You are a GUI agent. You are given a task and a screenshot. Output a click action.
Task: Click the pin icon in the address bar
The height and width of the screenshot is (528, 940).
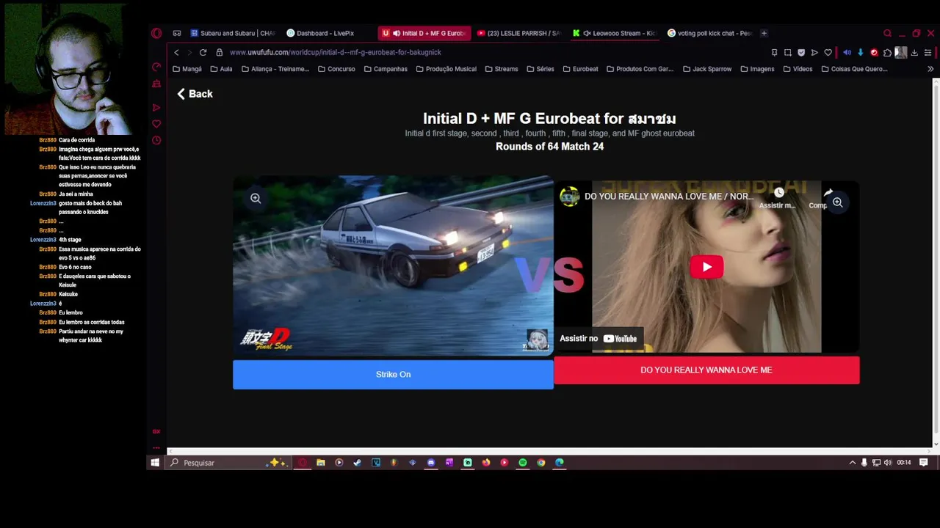(774, 52)
